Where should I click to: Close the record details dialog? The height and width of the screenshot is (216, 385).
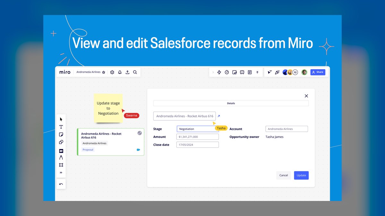tap(306, 96)
